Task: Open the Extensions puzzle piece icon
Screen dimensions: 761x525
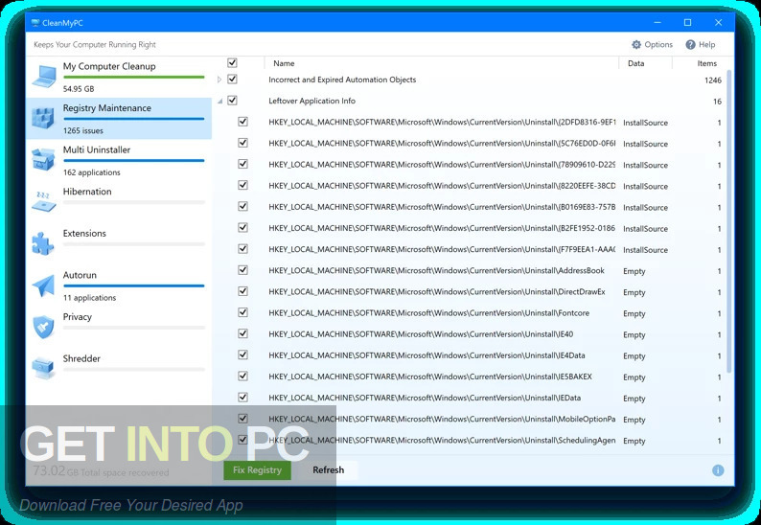Action: tap(43, 243)
